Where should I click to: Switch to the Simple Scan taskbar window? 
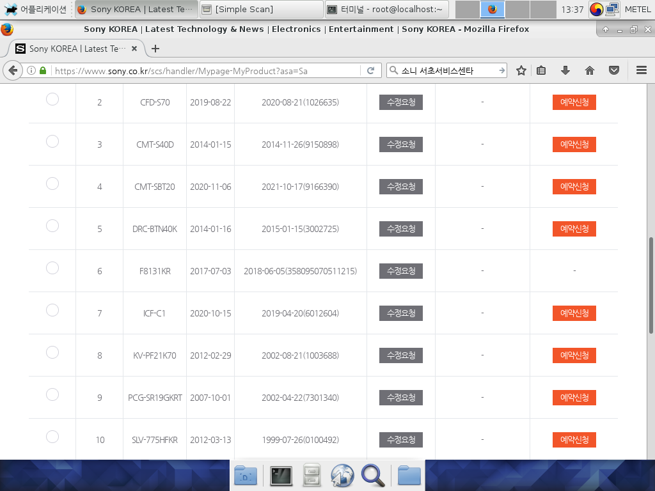point(261,9)
